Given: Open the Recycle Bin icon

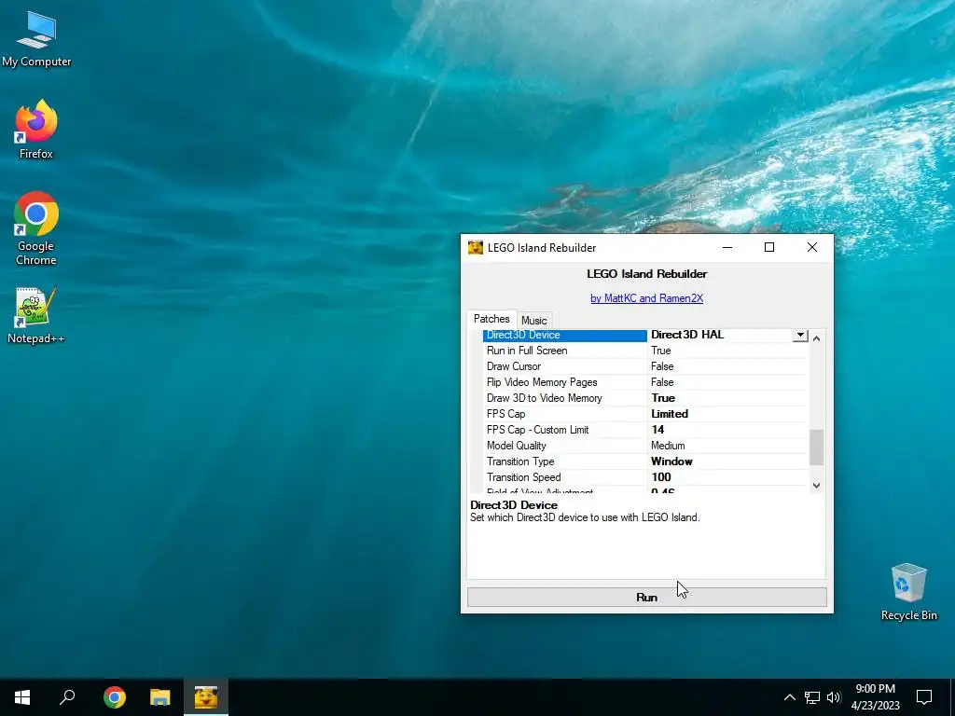Looking at the screenshot, I should coord(908,592).
